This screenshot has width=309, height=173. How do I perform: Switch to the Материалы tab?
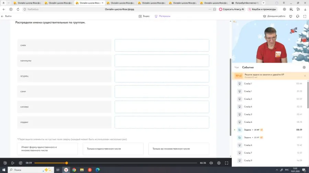pyautogui.click(x=162, y=16)
